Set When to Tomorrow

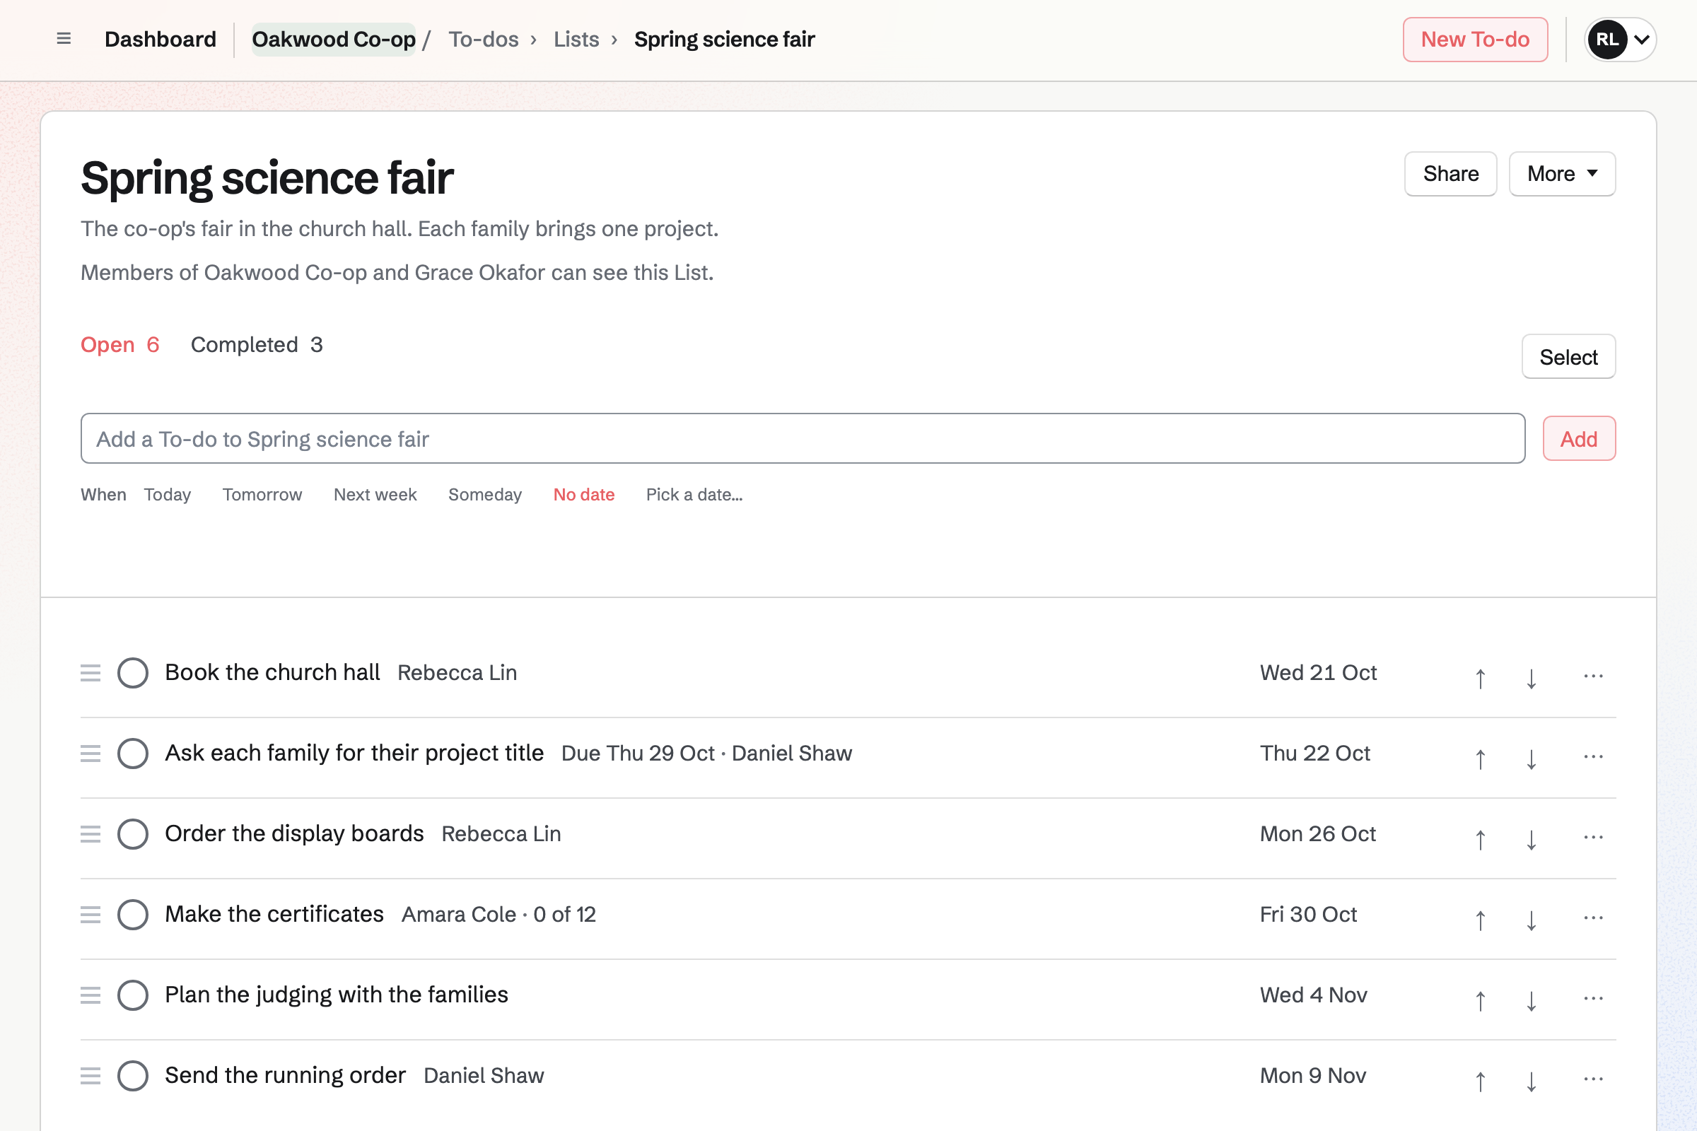[262, 495]
